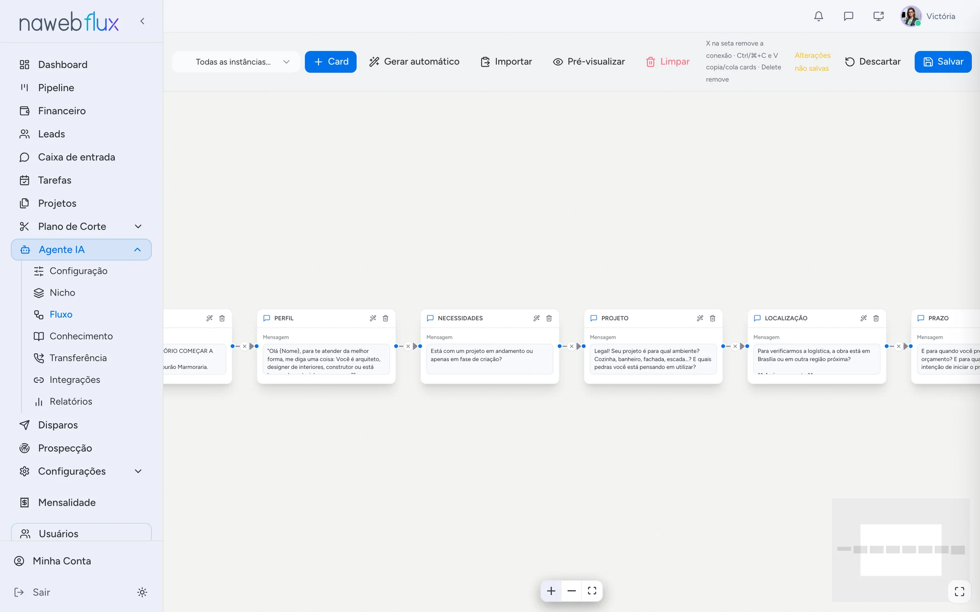Viewport: 980px width, 612px height.
Task: Click Gerar automático button
Action: click(x=414, y=62)
